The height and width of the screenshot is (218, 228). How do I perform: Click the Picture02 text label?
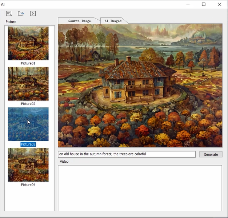[x=28, y=104]
